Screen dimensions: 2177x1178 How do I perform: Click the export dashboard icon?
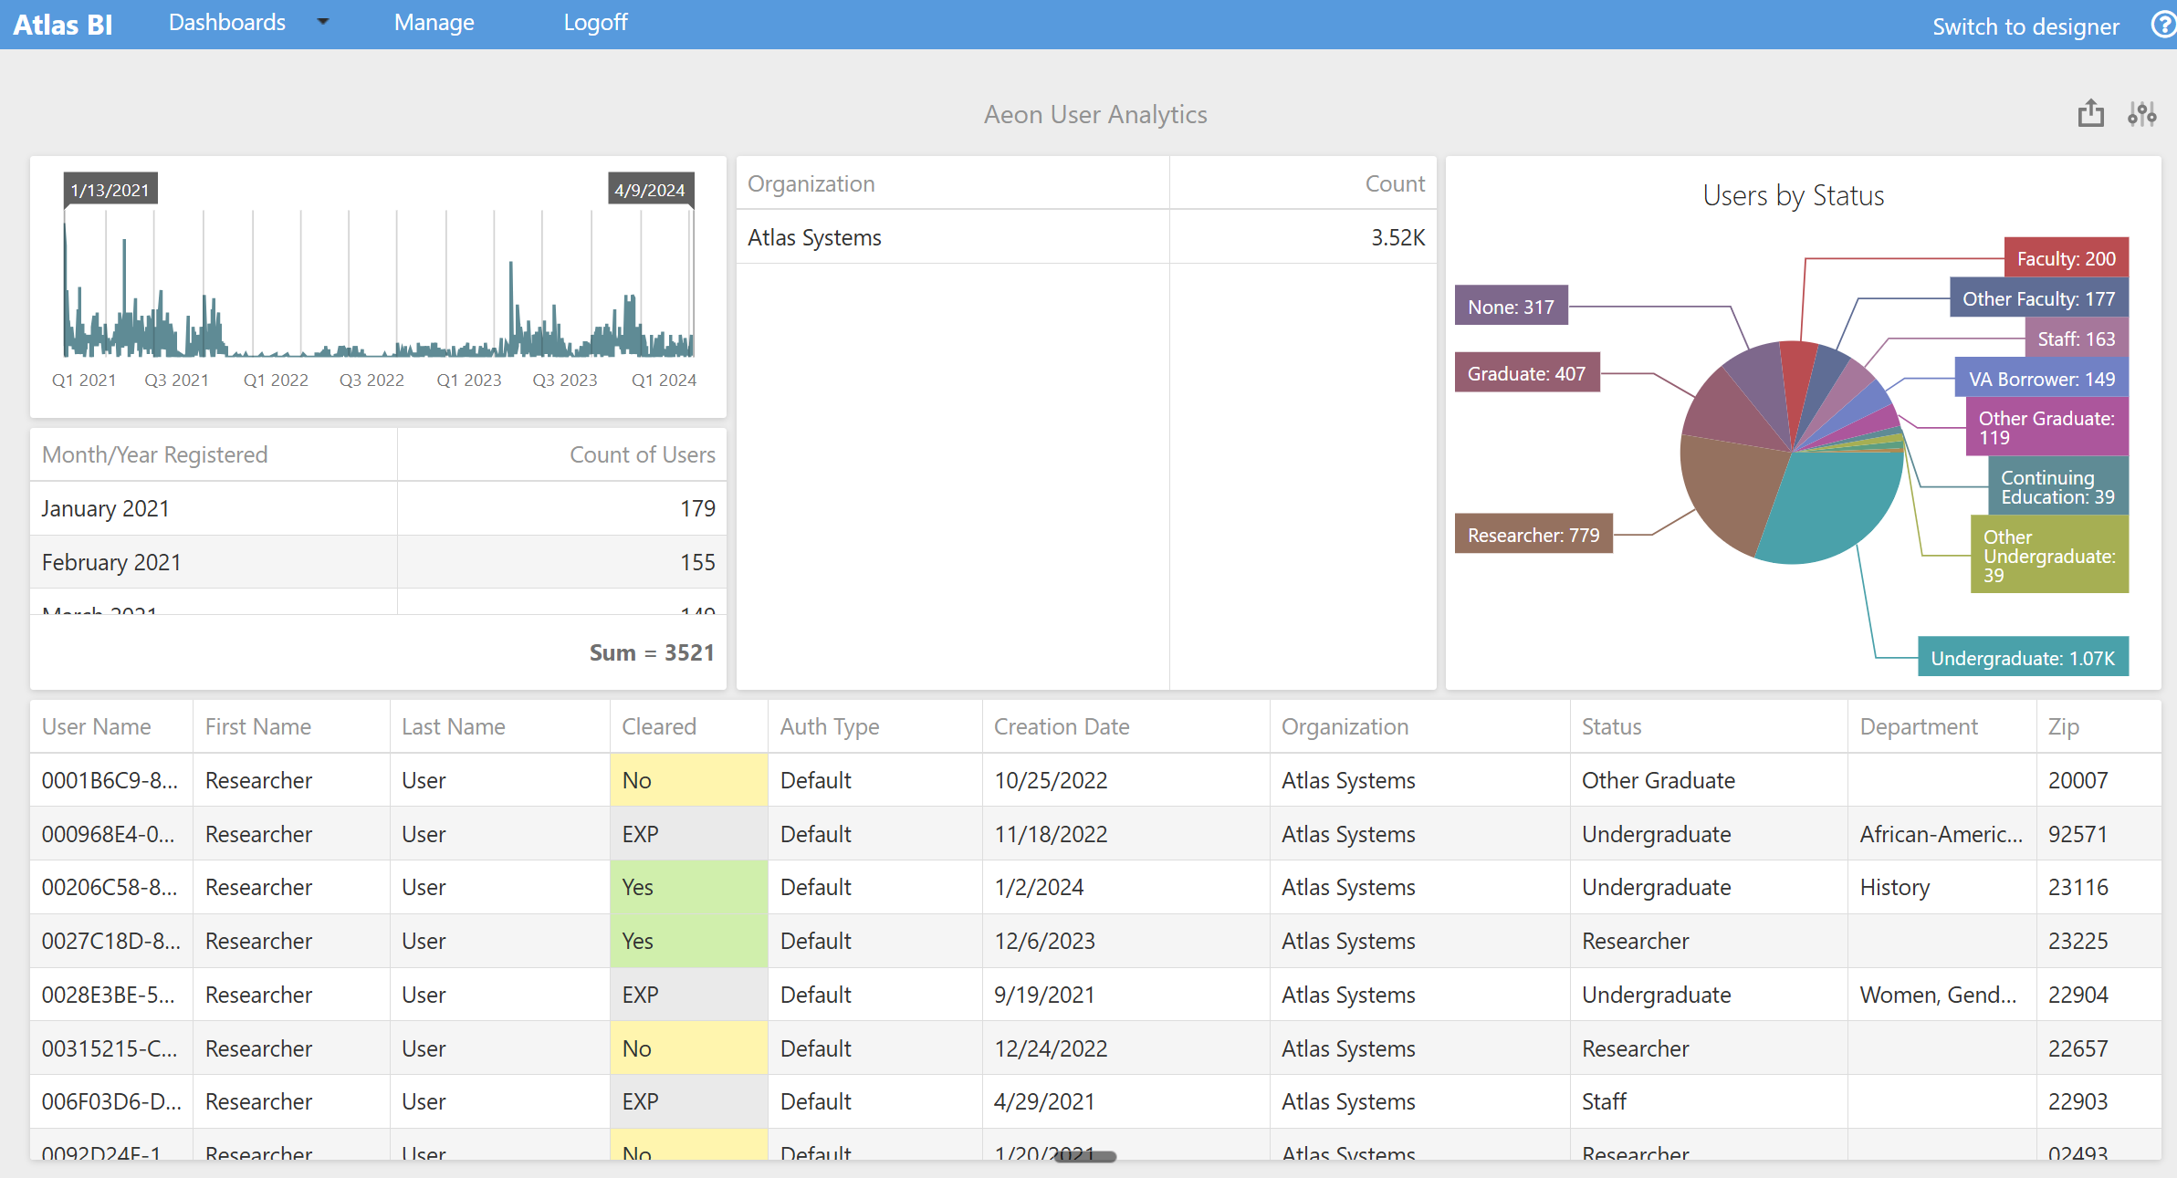(x=2091, y=113)
